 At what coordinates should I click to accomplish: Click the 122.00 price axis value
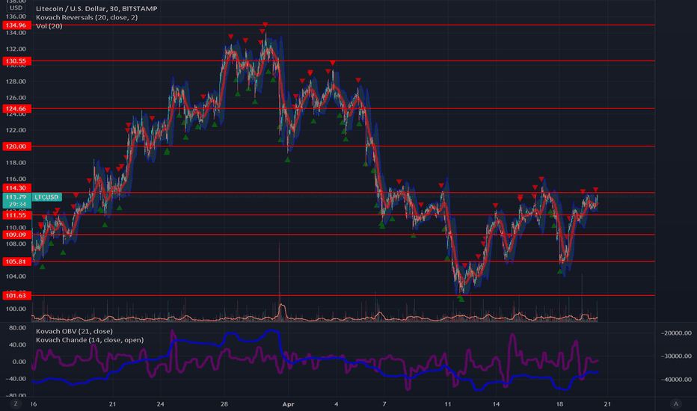[16, 130]
